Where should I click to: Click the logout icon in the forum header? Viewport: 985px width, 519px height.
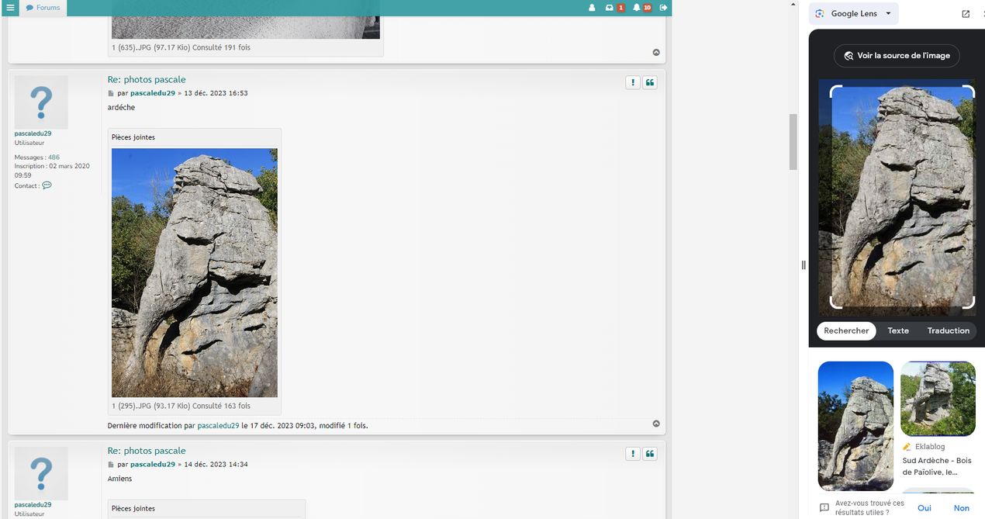coord(663,8)
